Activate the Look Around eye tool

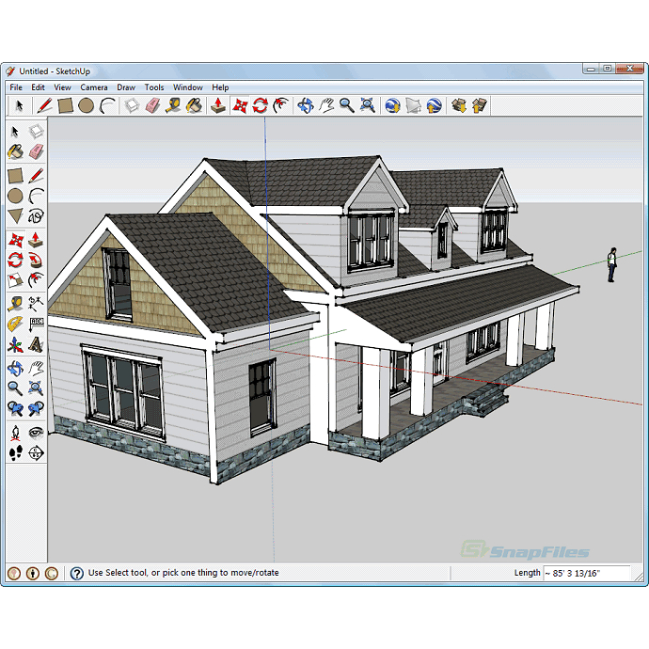[x=36, y=433]
